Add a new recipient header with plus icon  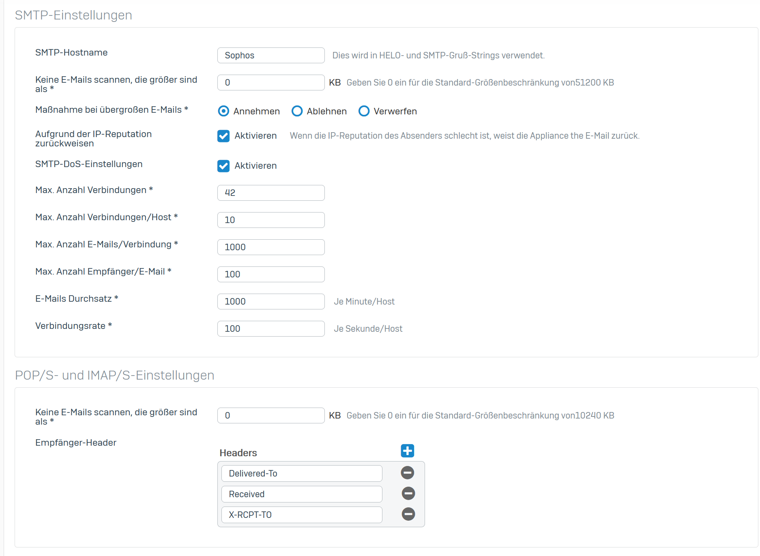coord(407,451)
